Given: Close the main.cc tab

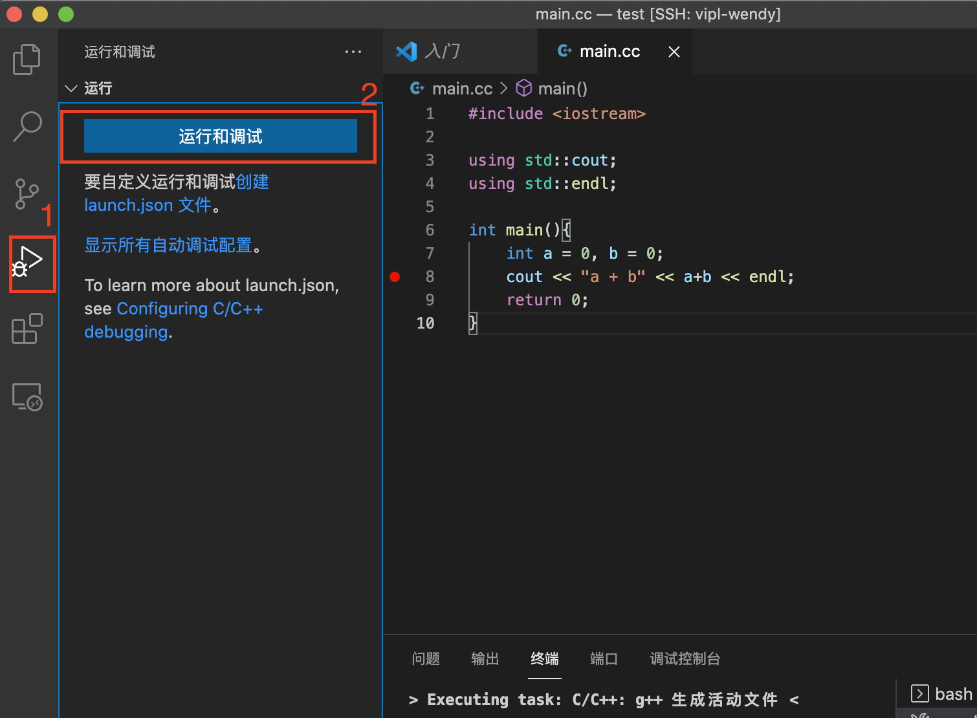Looking at the screenshot, I should click(x=674, y=52).
